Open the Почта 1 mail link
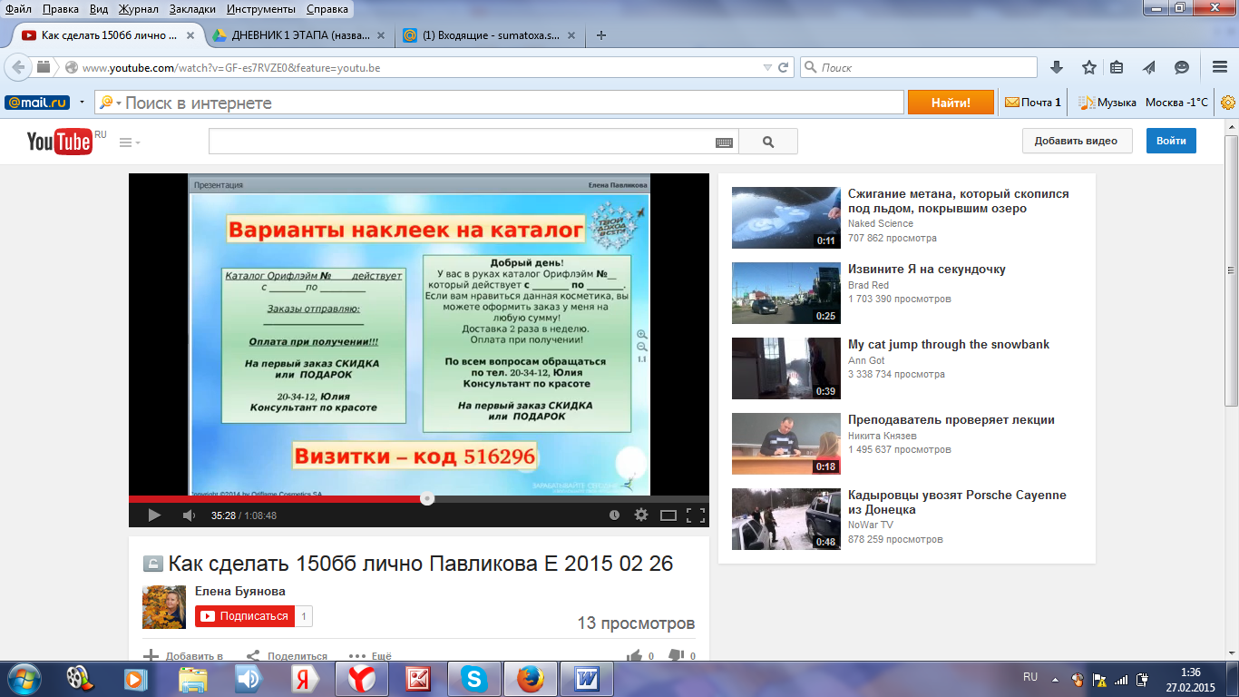Image resolution: width=1239 pixels, height=697 pixels. click(1033, 103)
